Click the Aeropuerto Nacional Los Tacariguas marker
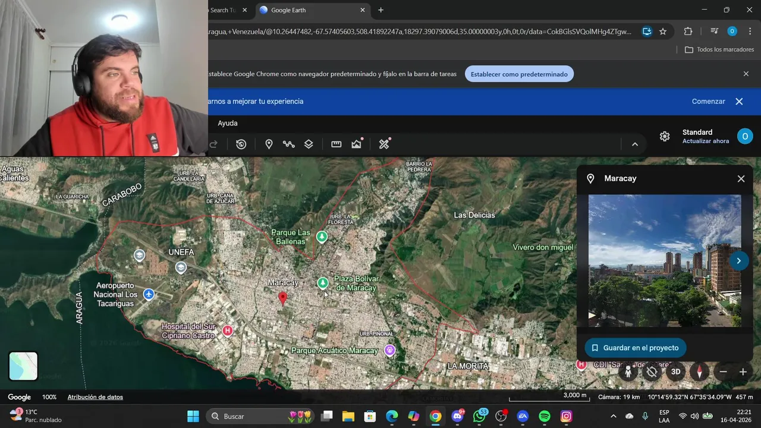The height and width of the screenshot is (428, 761). tap(149, 295)
